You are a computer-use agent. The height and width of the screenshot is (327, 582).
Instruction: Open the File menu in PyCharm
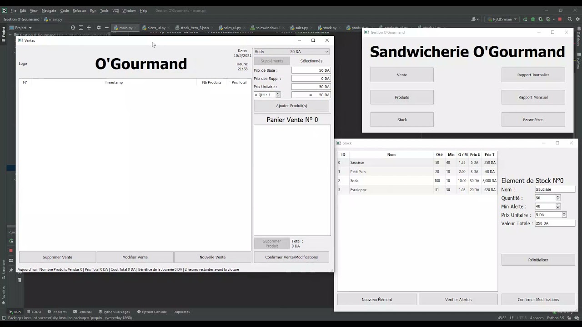[13, 10]
